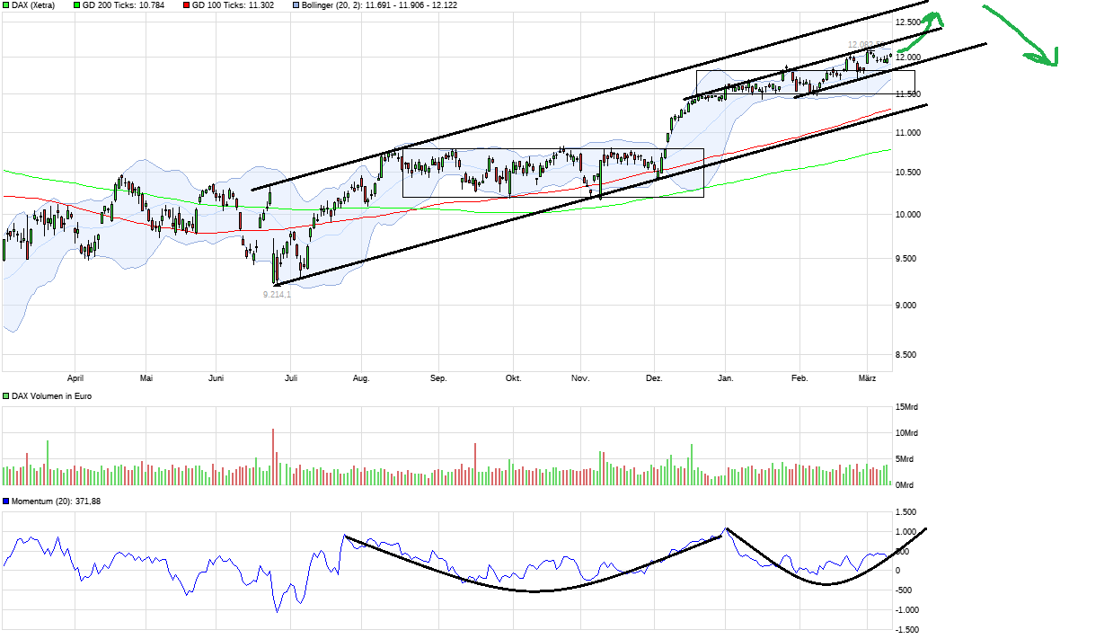
Task: Click the 'Mai' month label on time axis
Action: [147, 378]
